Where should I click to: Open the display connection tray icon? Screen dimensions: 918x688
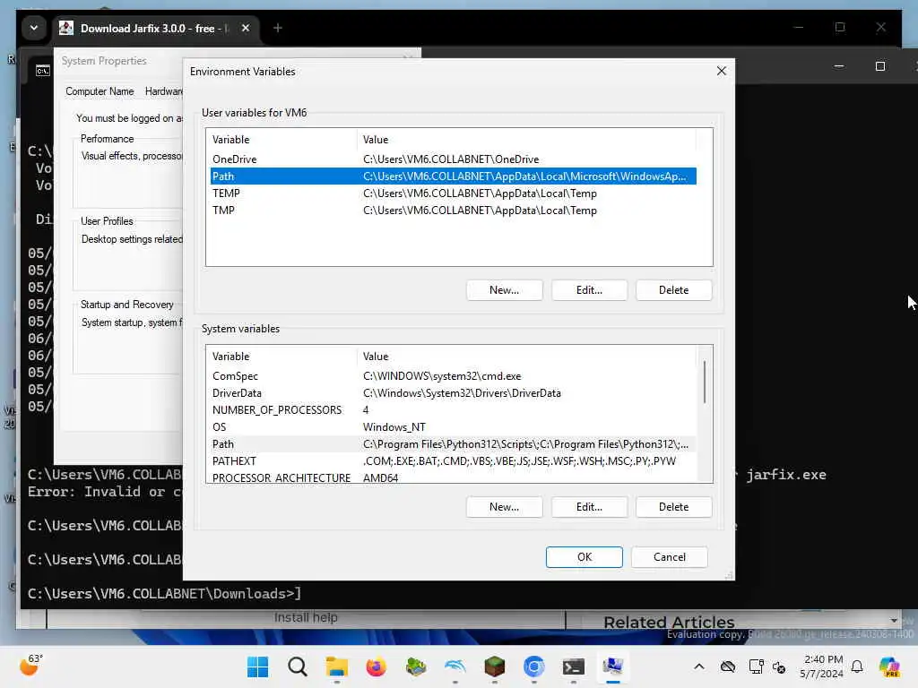coord(756,666)
